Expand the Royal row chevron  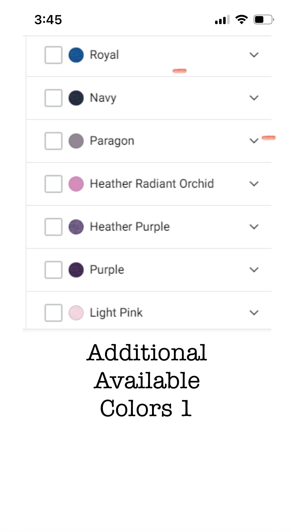pyautogui.click(x=254, y=55)
